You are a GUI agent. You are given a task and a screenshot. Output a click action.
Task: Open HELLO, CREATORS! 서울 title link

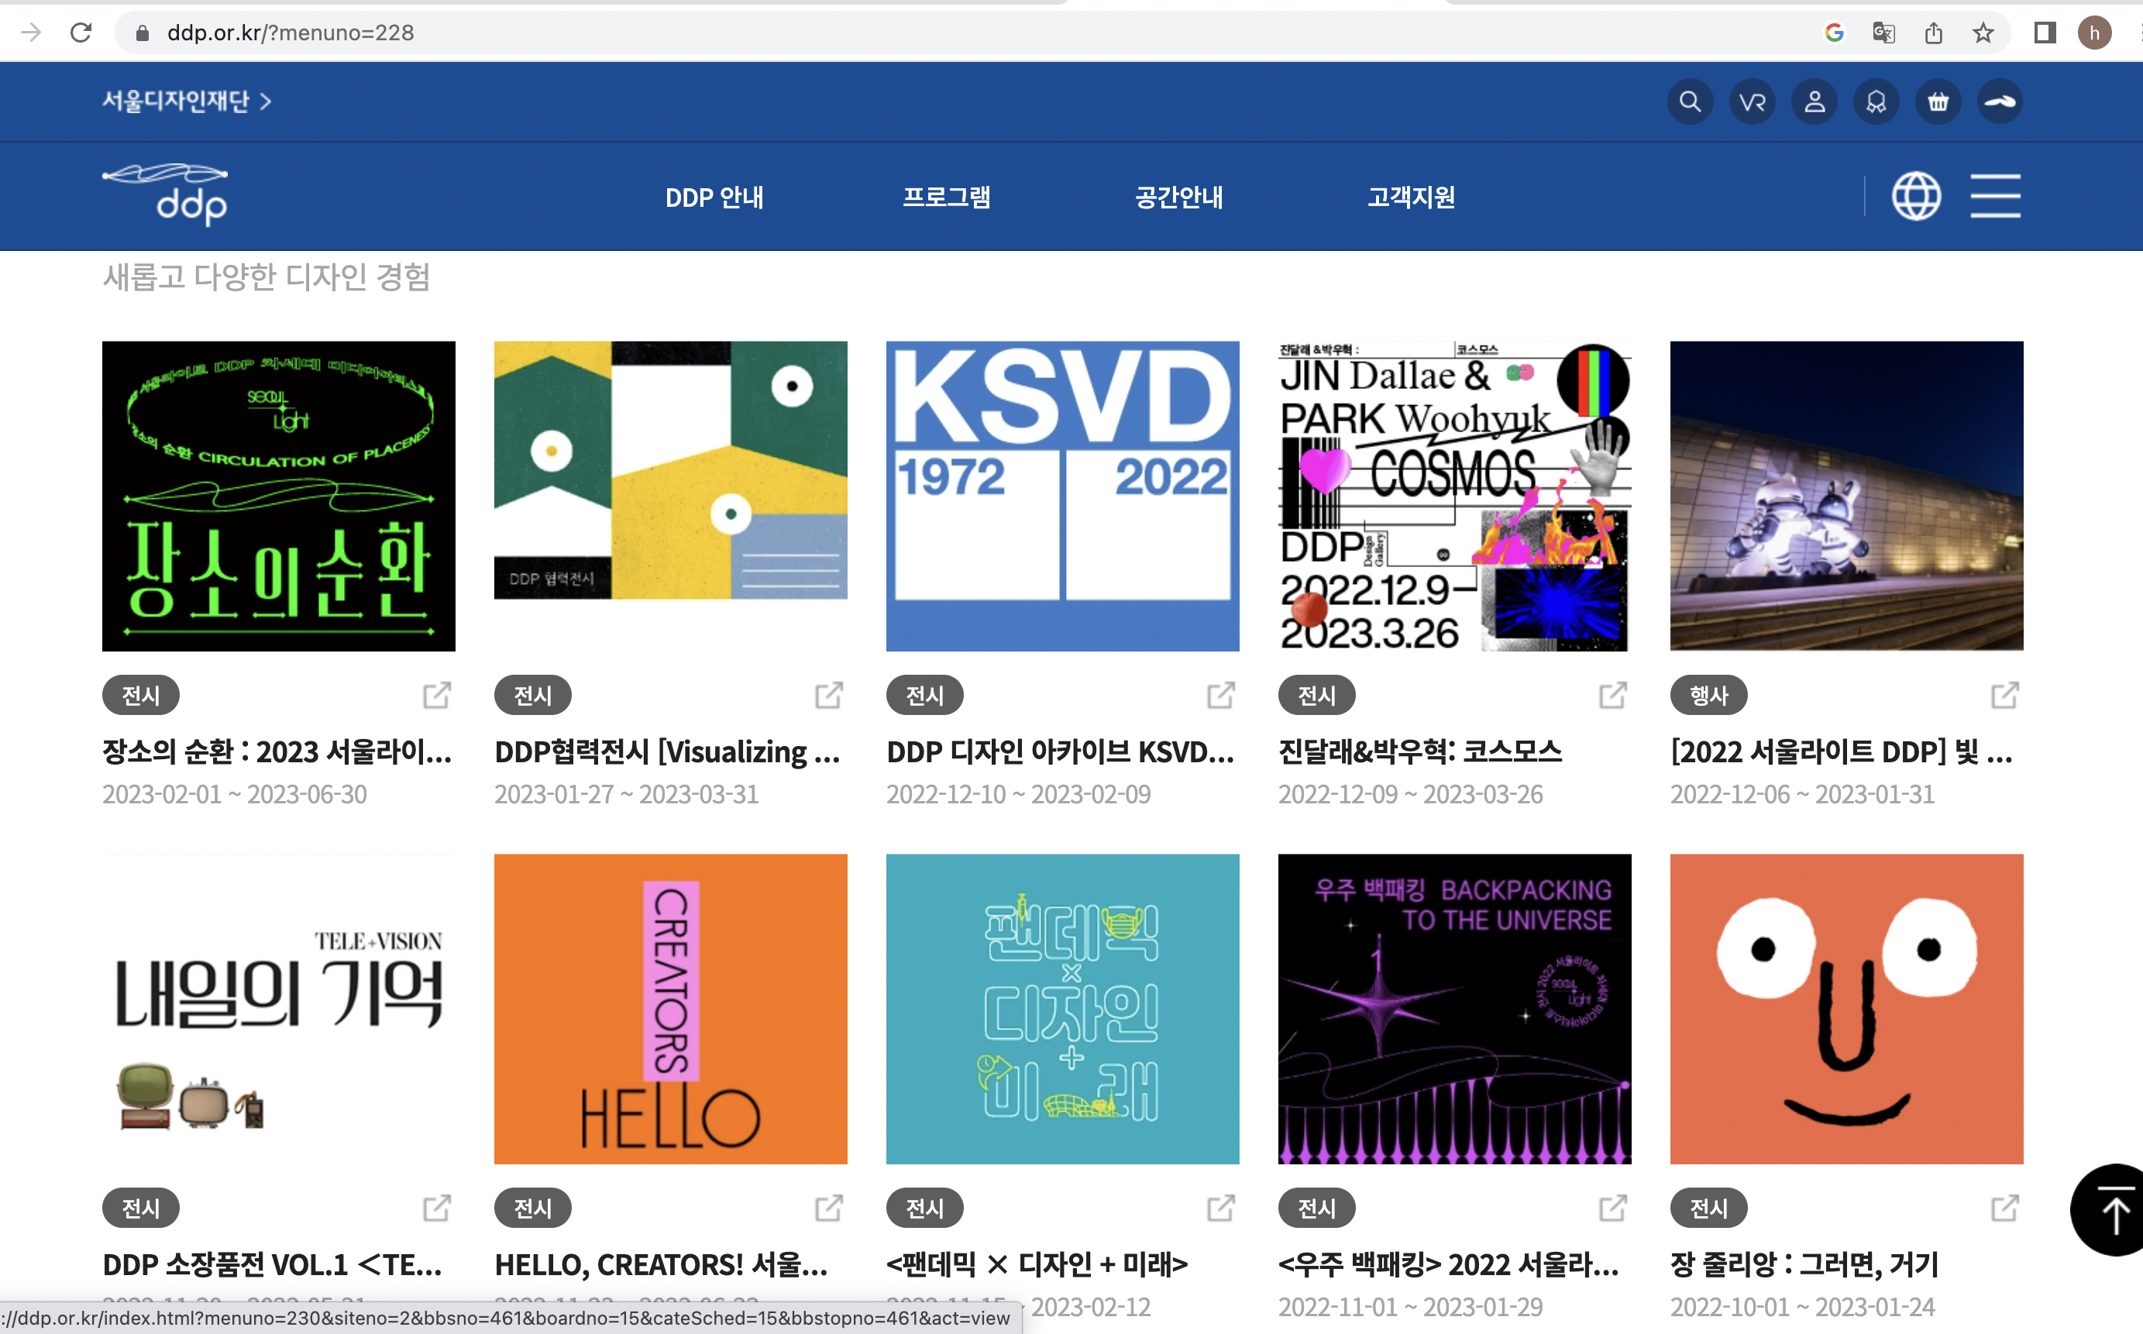[x=662, y=1264]
